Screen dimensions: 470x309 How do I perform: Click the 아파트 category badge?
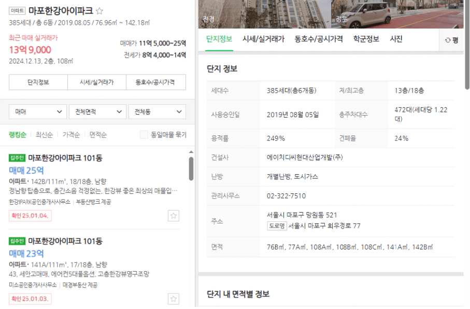tap(17, 11)
